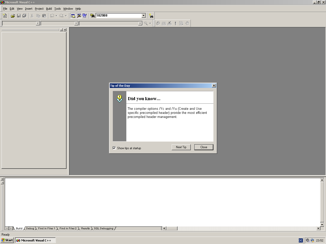Click the New Text File icon
The width and height of the screenshot is (326, 244).
pyautogui.click(x=5, y=16)
